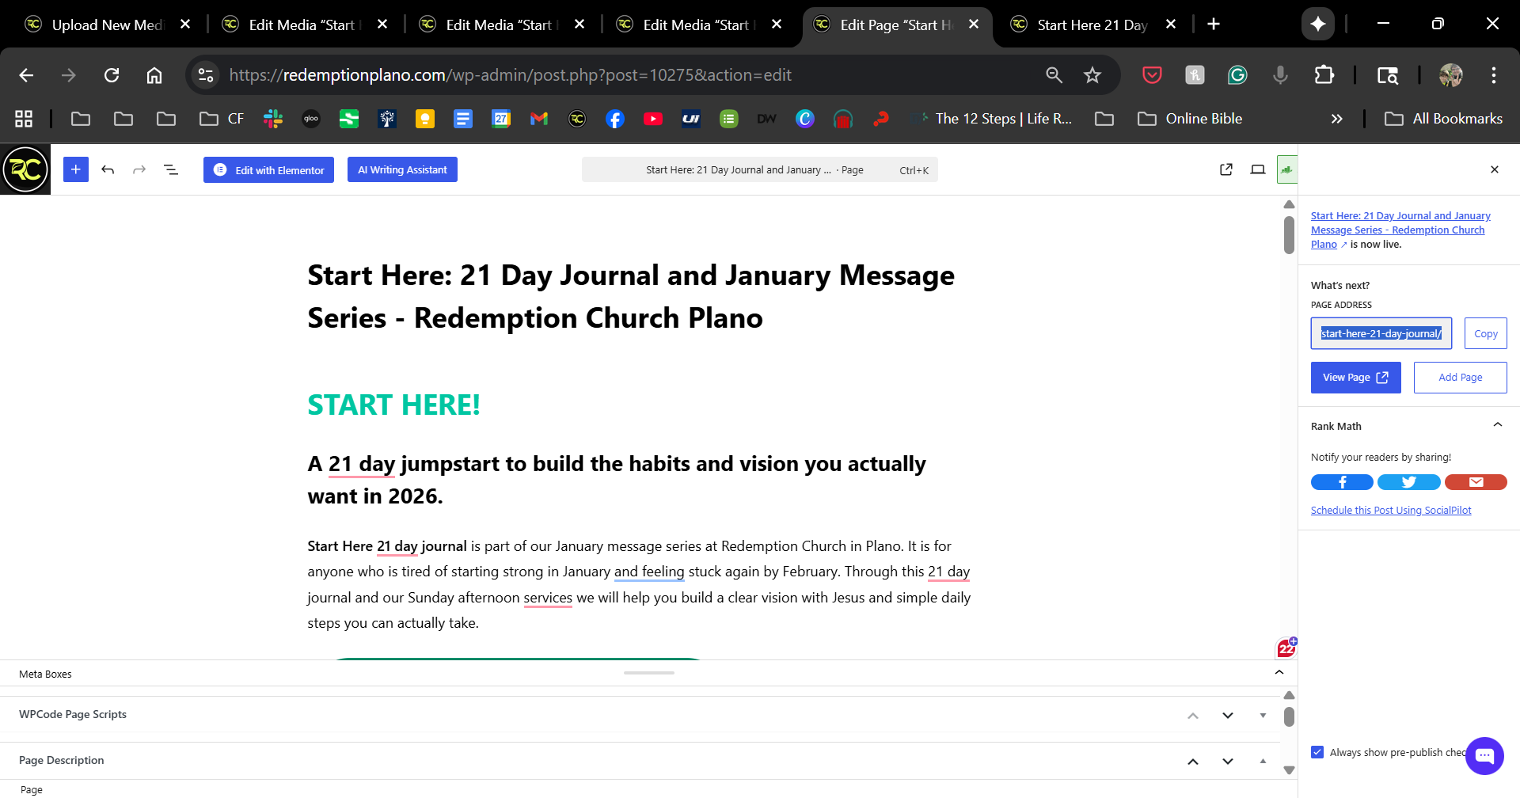The height and width of the screenshot is (798, 1520).
Task: Share the post on Twitter
Action: pos(1408,482)
